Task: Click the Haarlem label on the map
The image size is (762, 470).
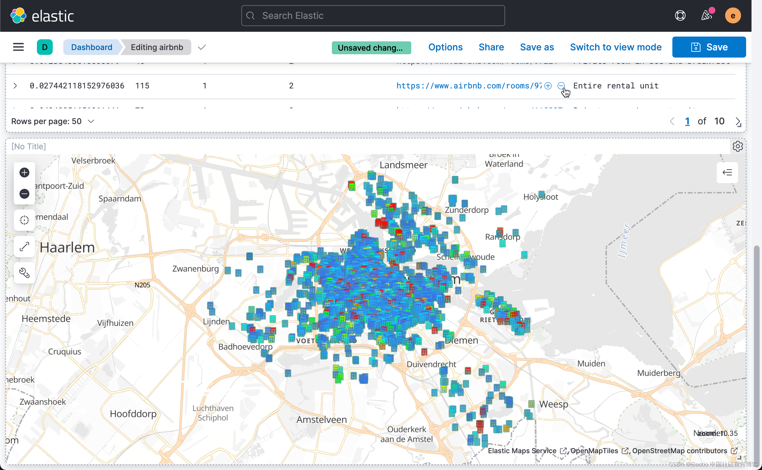Action: pos(67,247)
